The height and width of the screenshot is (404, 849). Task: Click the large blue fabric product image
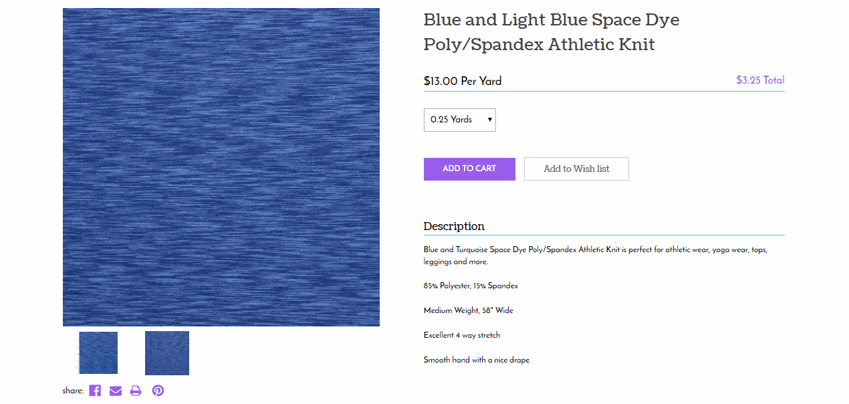coord(221,167)
